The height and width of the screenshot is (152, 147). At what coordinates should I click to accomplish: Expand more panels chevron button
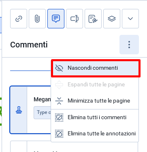[x=130, y=19]
